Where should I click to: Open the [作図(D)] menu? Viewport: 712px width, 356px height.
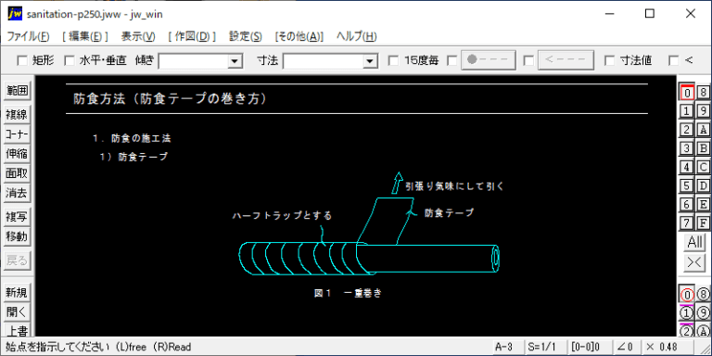(x=192, y=37)
